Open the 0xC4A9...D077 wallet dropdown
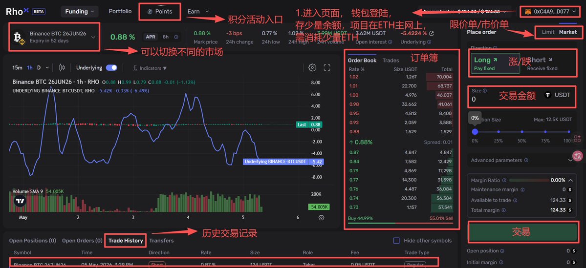 click(551, 12)
